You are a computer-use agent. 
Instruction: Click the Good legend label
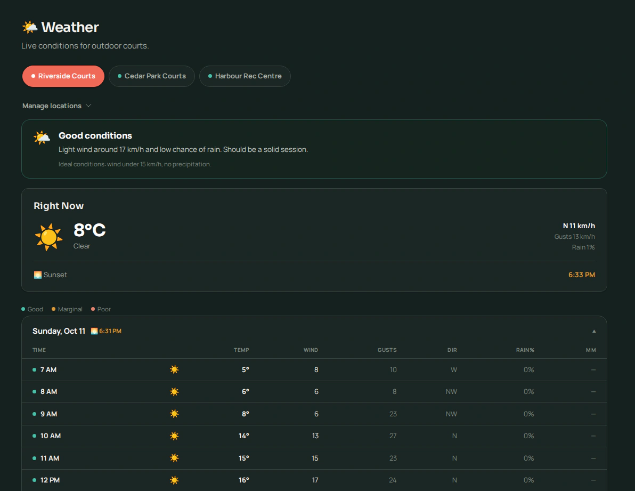click(35, 309)
